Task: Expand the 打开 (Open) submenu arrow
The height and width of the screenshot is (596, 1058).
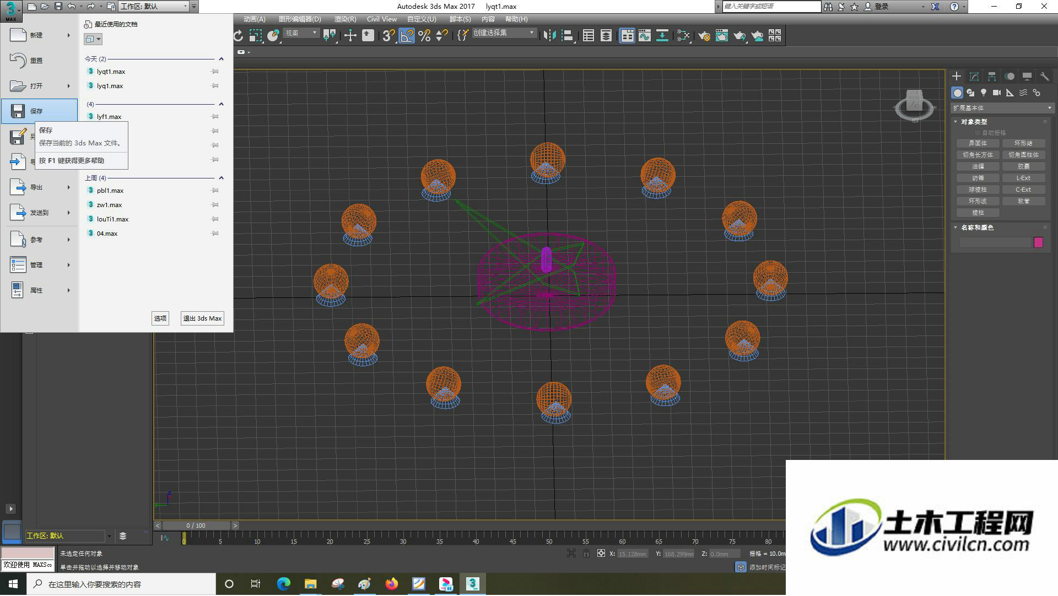Action: click(69, 86)
